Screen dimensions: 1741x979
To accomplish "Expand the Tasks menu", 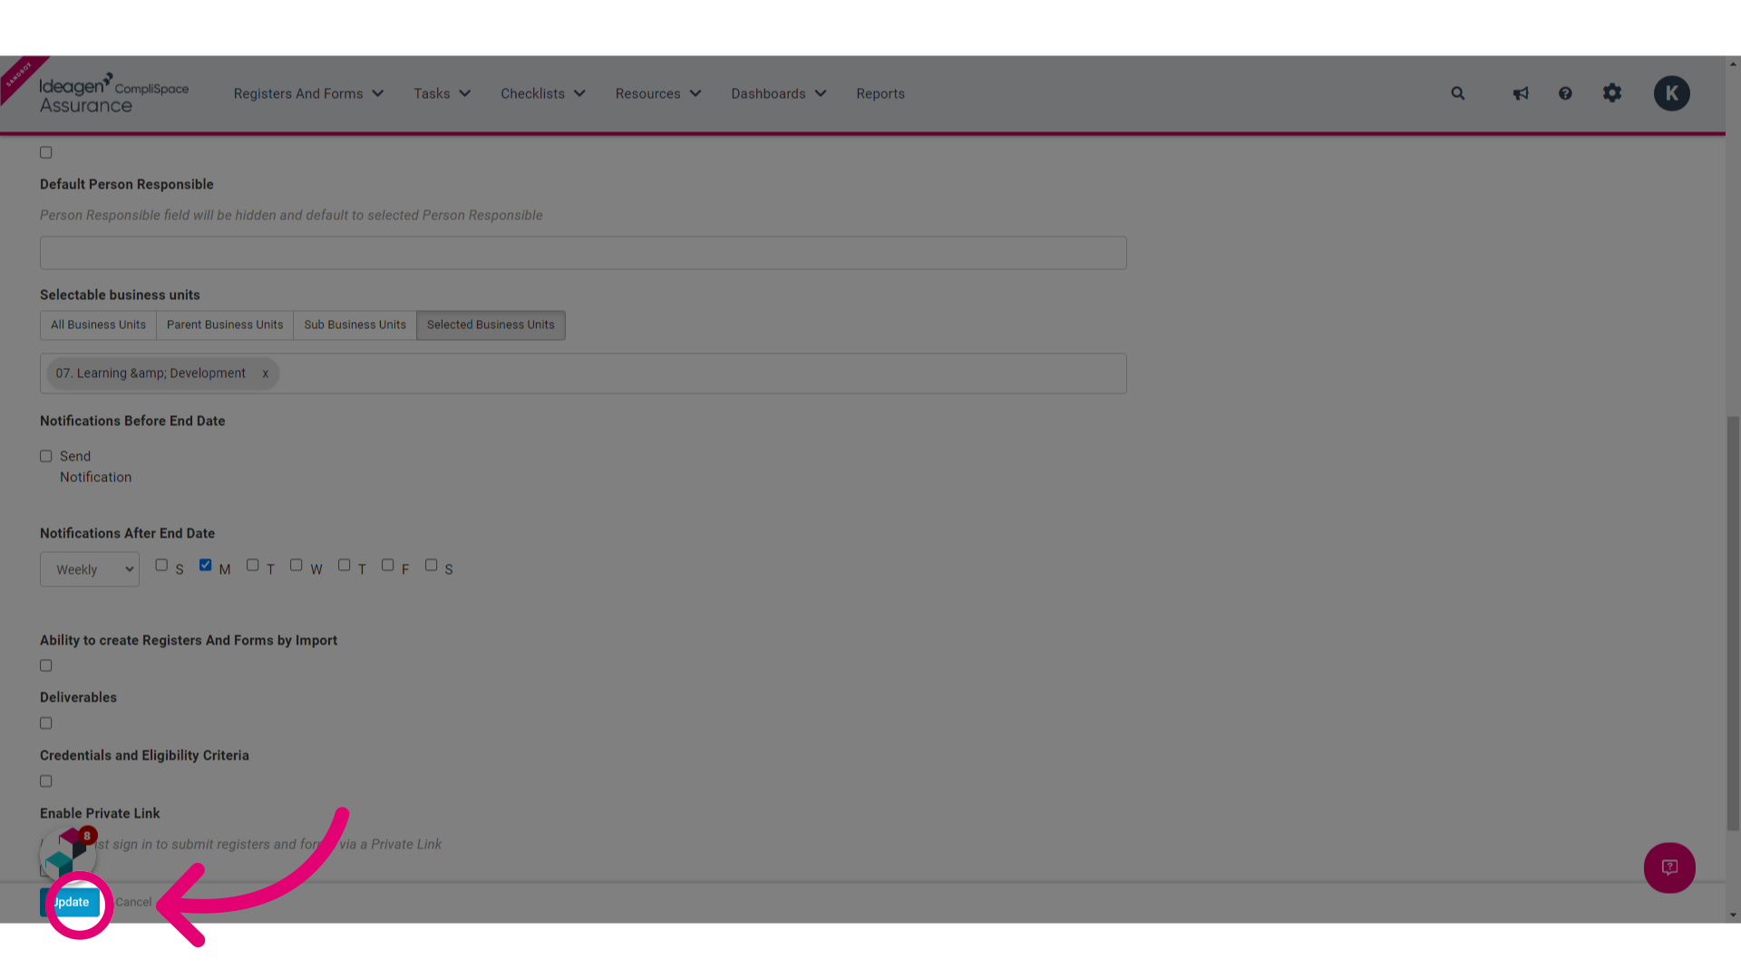I will pos(442,93).
